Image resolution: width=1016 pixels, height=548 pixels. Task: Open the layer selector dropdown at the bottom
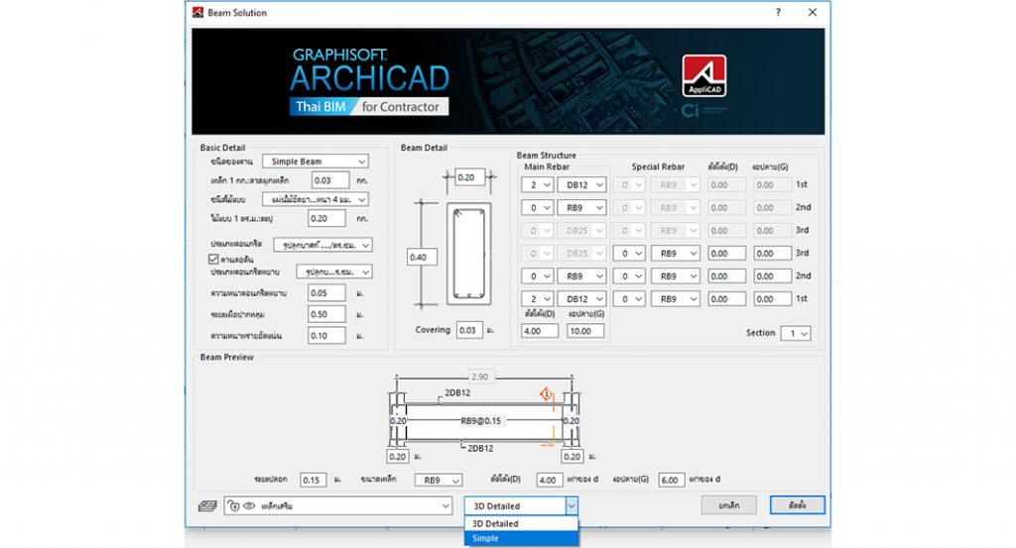tap(337, 506)
